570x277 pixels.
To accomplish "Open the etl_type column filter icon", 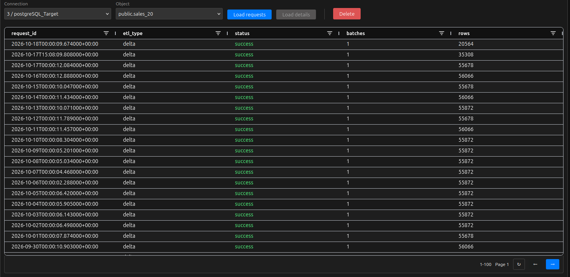I will tap(218, 33).
